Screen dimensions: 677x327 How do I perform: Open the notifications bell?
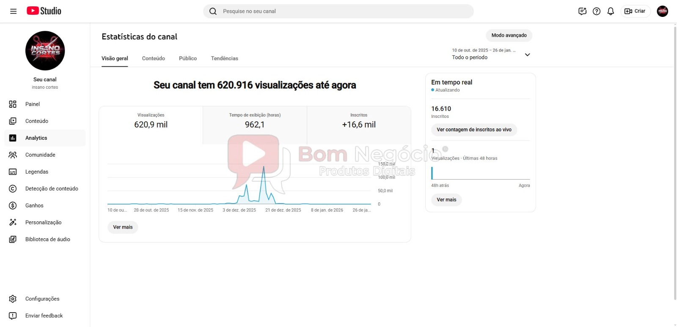(x=611, y=11)
